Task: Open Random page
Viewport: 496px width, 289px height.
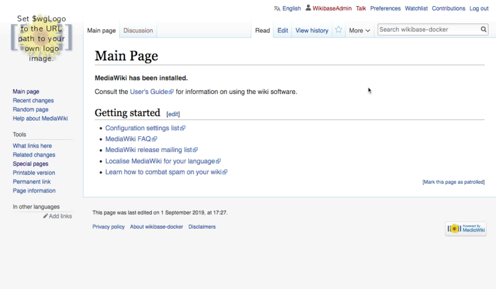Action: click(31, 110)
